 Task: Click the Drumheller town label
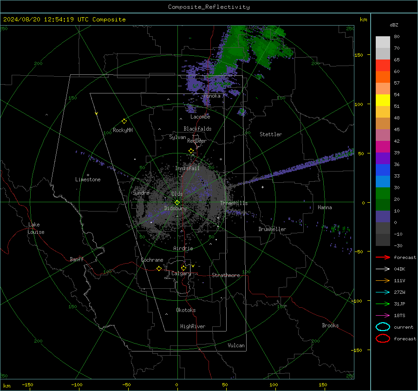272,229
